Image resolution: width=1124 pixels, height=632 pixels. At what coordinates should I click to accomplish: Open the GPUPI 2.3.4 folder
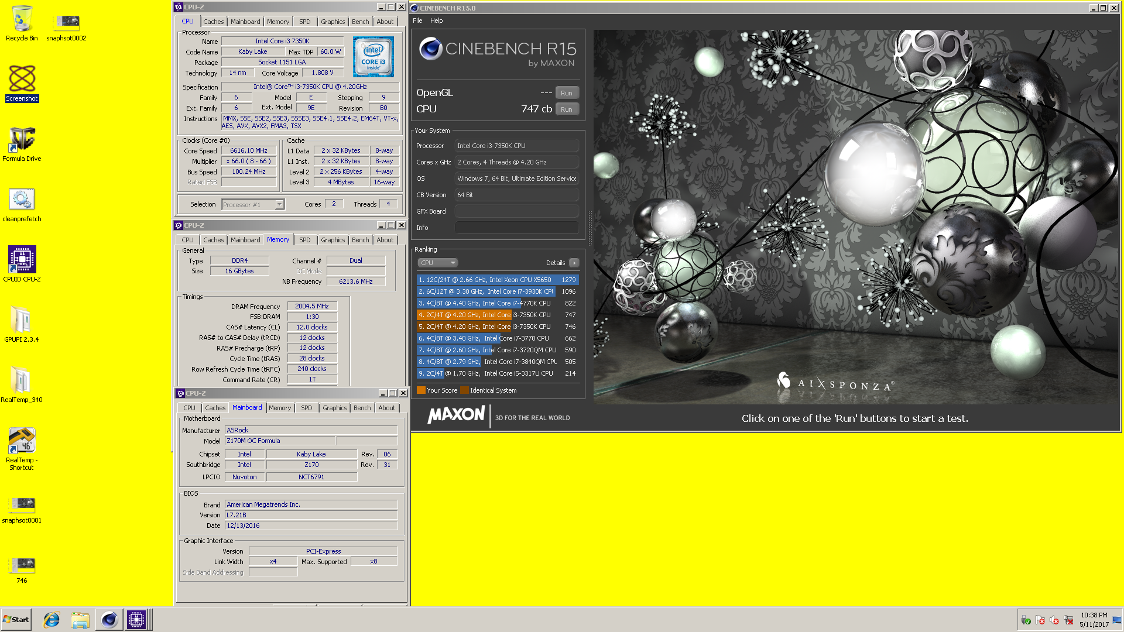pyautogui.click(x=22, y=324)
